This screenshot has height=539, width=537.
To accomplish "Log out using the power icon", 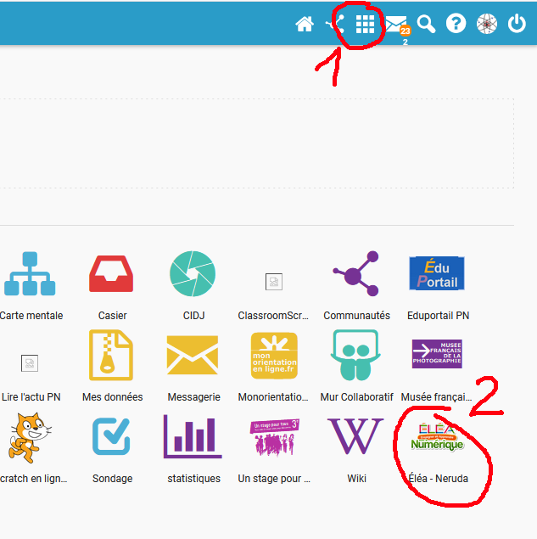I will 517,24.
